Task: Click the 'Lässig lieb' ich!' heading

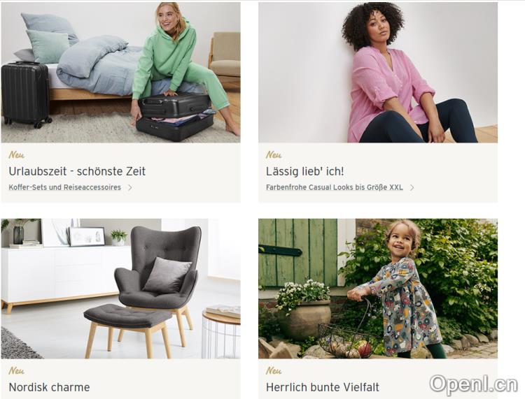Action: 304,171
